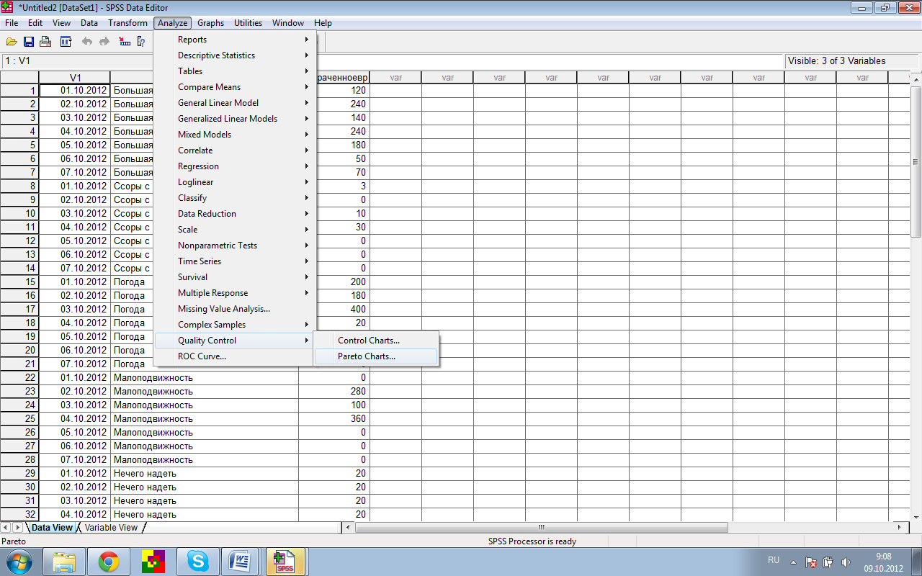Open the Mixed Models submenu
Image resolution: width=922 pixels, height=576 pixels.
pos(234,135)
